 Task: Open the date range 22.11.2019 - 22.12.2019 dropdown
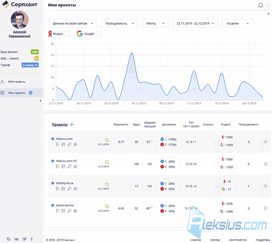pos(195,23)
